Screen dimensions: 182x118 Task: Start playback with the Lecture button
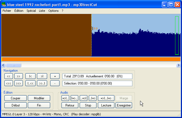pyautogui.click(x=106, y=105)
